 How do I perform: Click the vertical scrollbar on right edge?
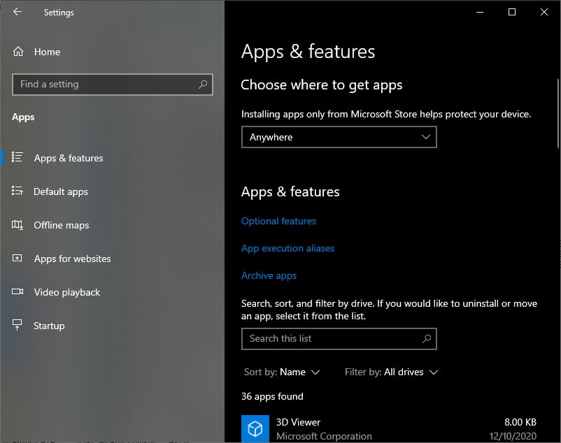[x=558, y=113]
